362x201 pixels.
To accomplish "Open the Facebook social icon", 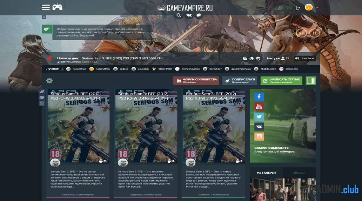I will click(x=259, y=96).
